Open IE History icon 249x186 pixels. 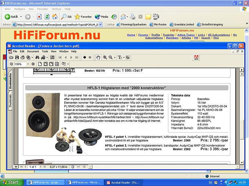pos(114,17)
